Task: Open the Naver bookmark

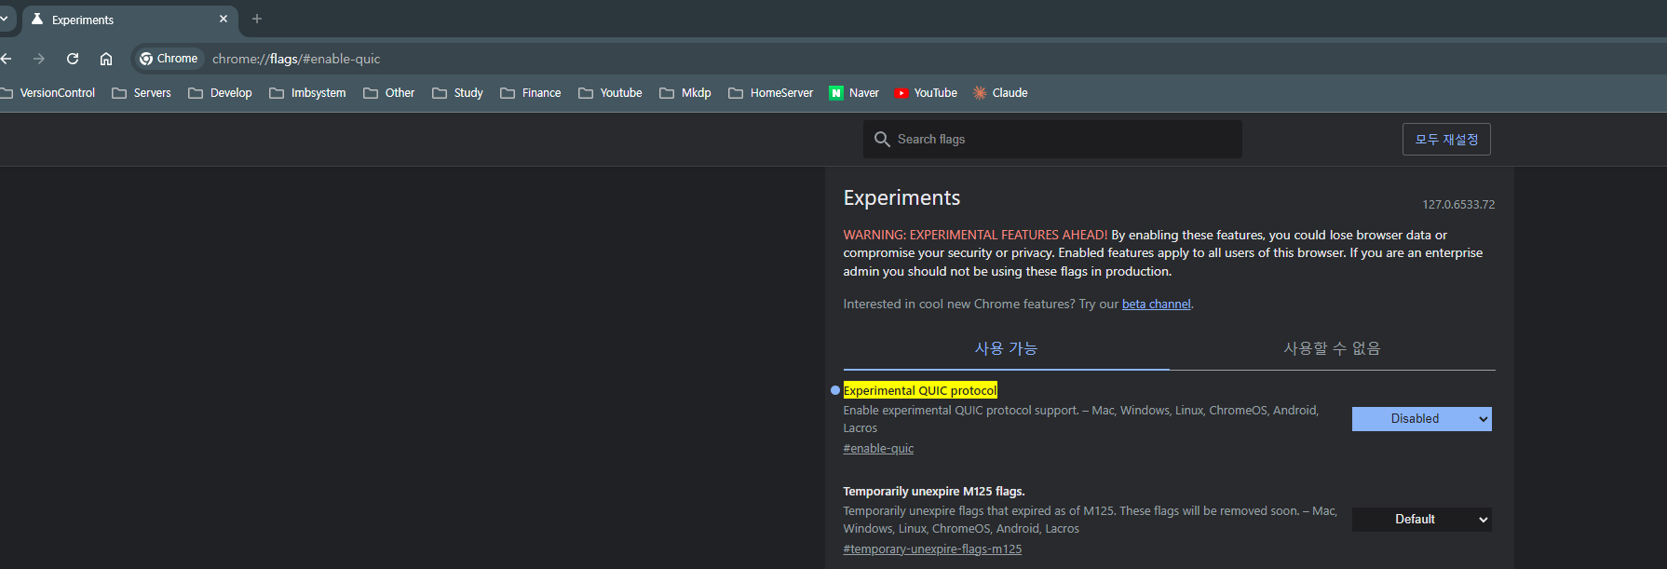Action: [x=854, y=93]
